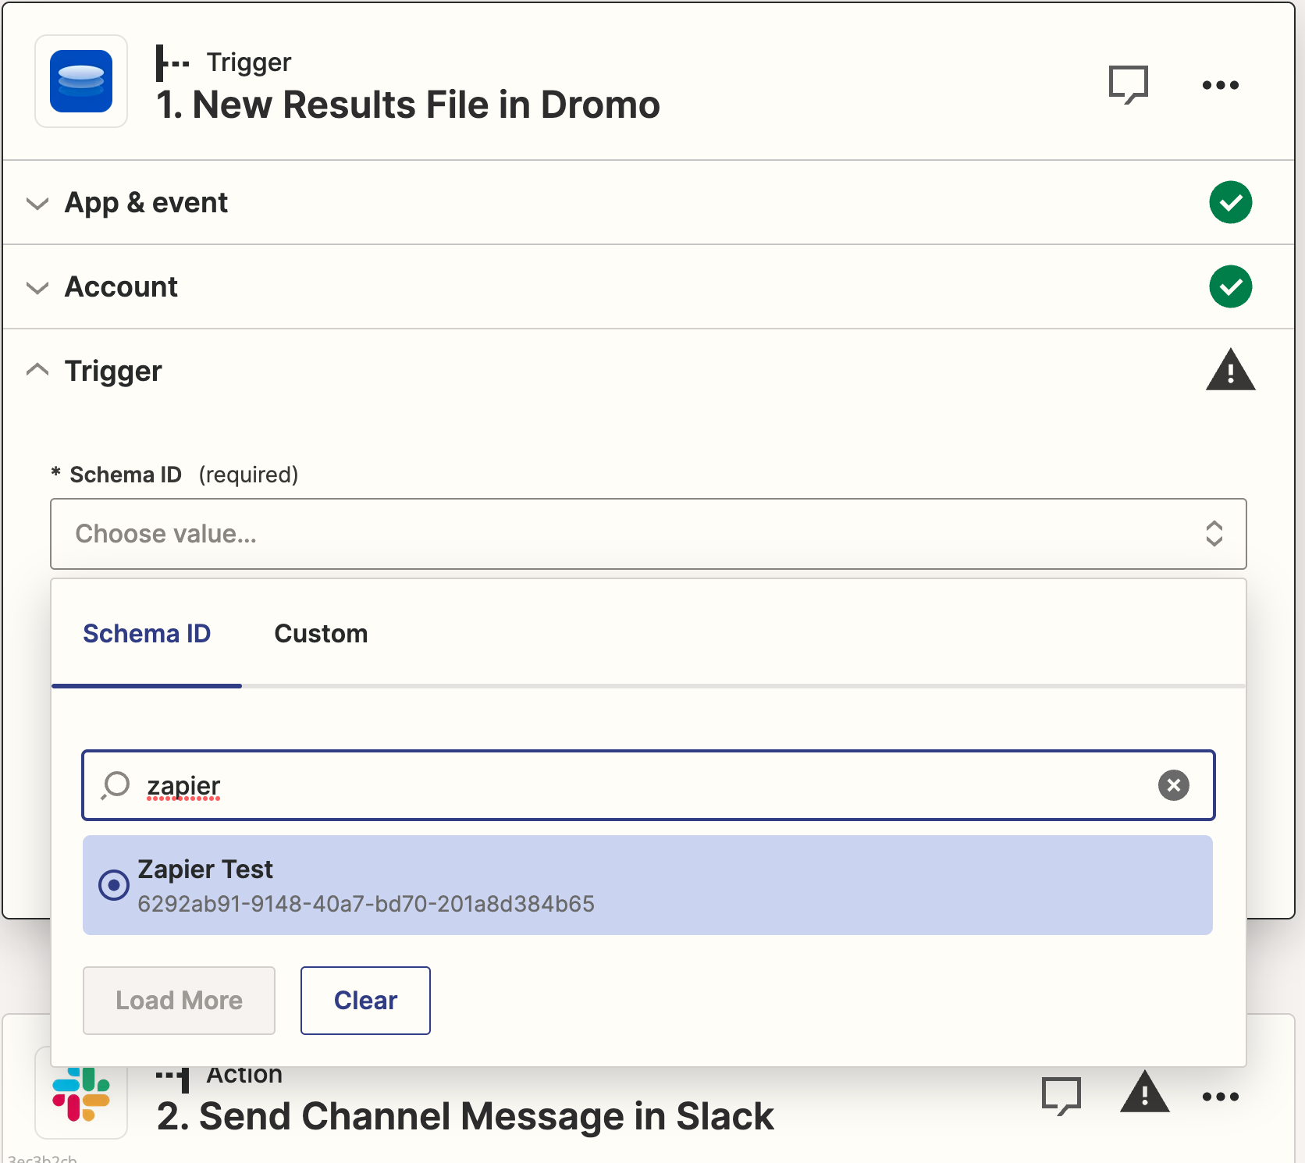Click the green checkmark beside App & event

tap(1231, 202)
